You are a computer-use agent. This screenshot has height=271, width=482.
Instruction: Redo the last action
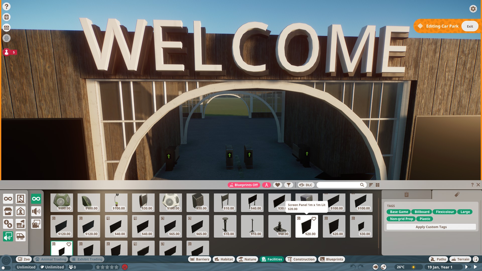tap(361, 267)
